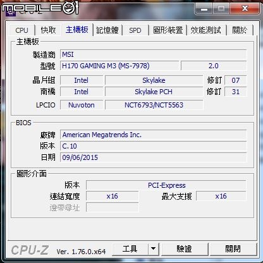Click the link width x16 value
This screenshot has width=263, height=263.
coord(113,196)
